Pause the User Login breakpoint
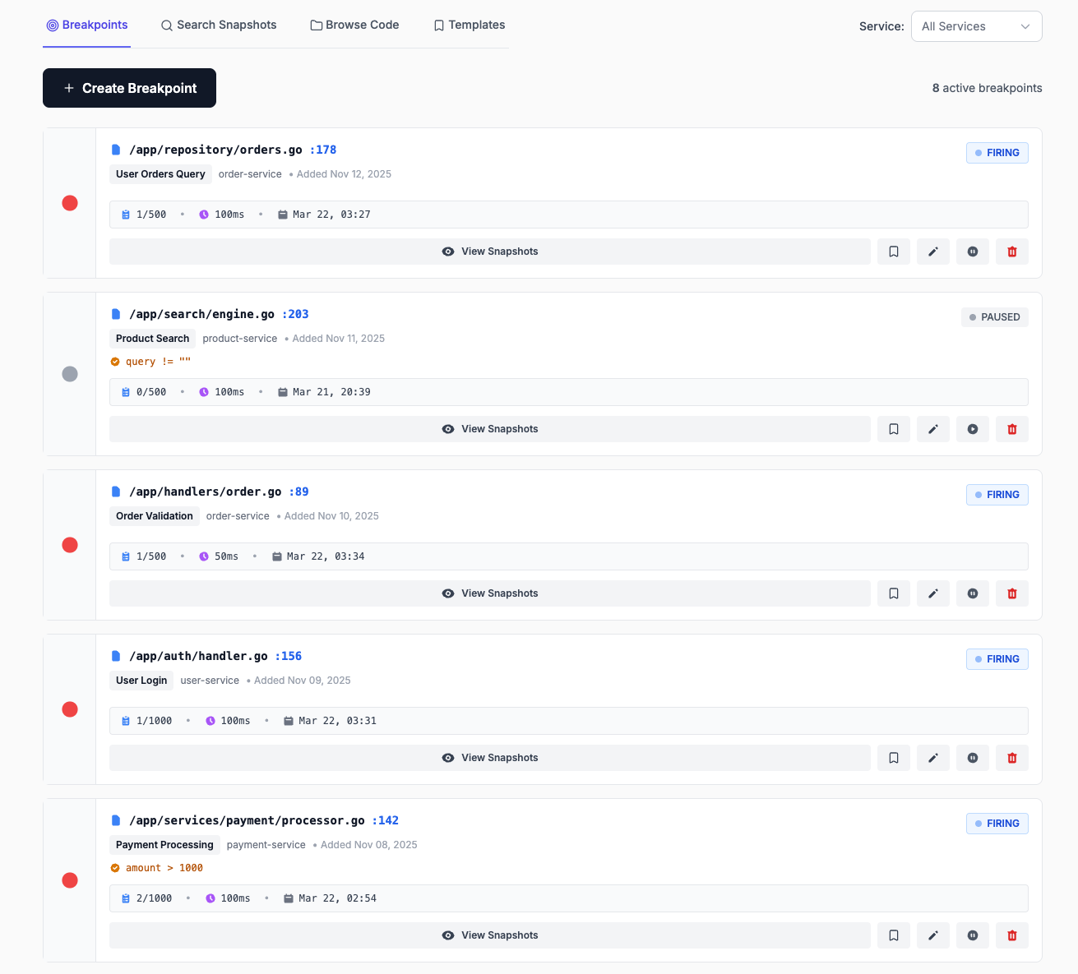1078x974 pixels. (973, 757)
